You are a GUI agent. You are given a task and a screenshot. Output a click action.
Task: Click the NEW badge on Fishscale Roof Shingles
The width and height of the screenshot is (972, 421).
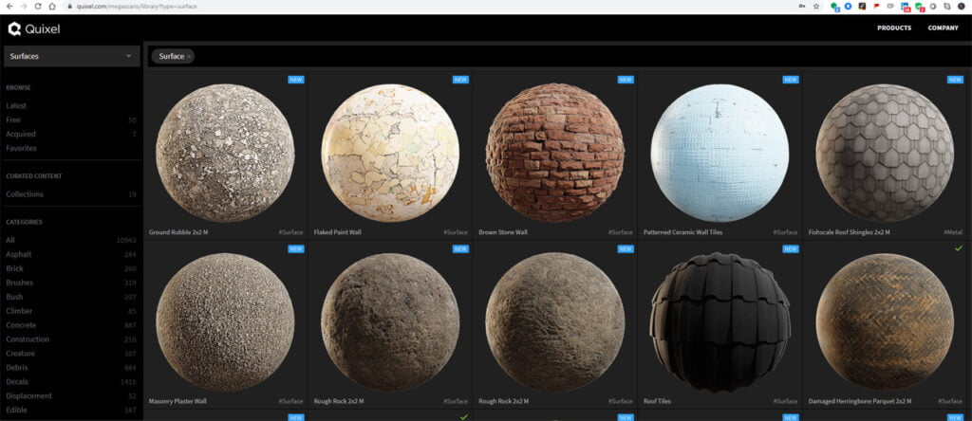tap(955, 80)
